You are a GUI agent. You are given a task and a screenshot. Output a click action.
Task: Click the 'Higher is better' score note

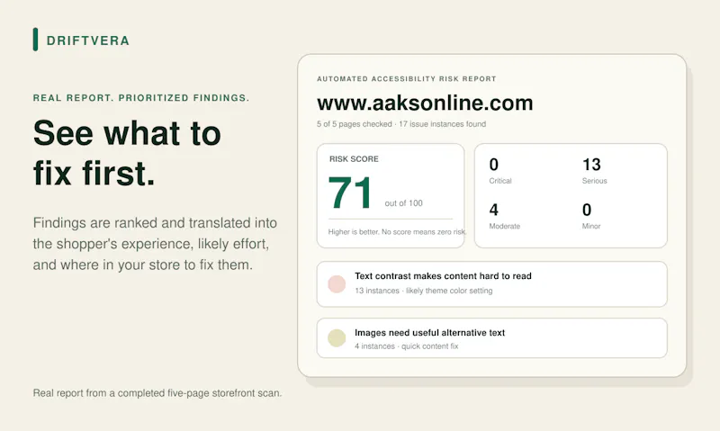(x=397, y=232)
